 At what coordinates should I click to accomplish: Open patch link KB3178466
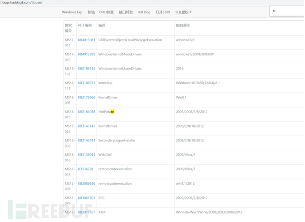coord(87,97)
